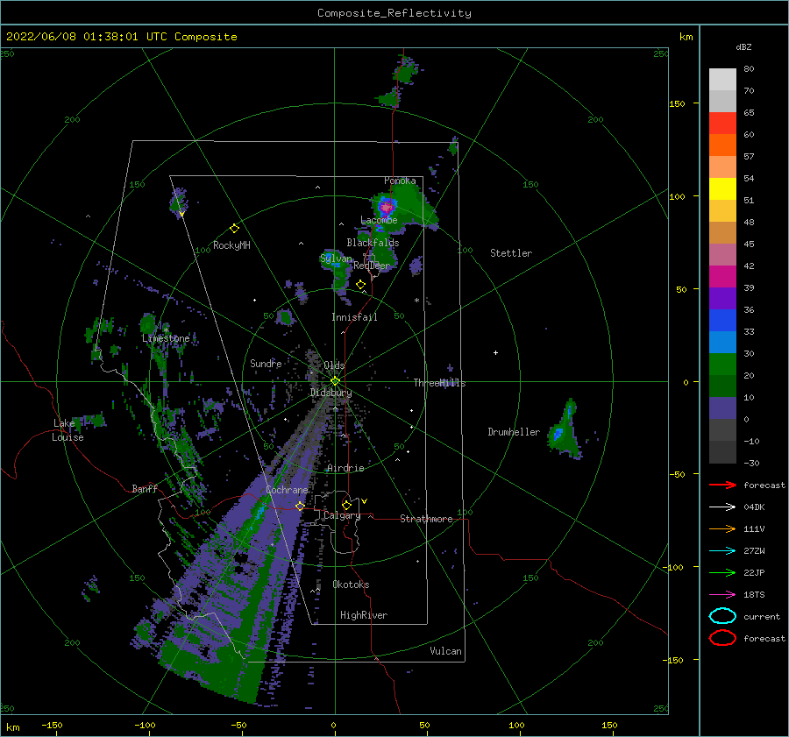Viewport: 789px width, 737px height.
Task: Click the storm cell north of Ponoka
Action: 406,72
